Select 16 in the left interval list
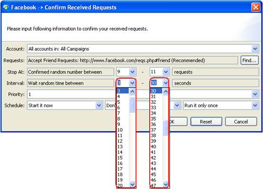Viewport: 263px width, 189px height. tap(123, 163)
